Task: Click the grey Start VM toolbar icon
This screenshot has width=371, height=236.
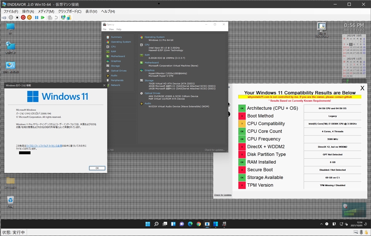Action: click(x=11, y=17)
